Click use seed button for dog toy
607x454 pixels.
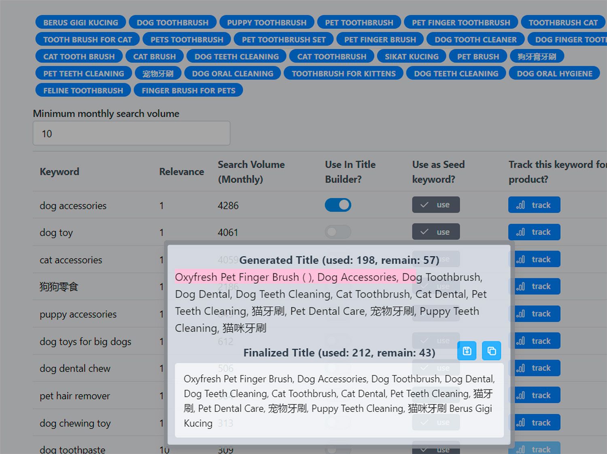click(436, 232)
